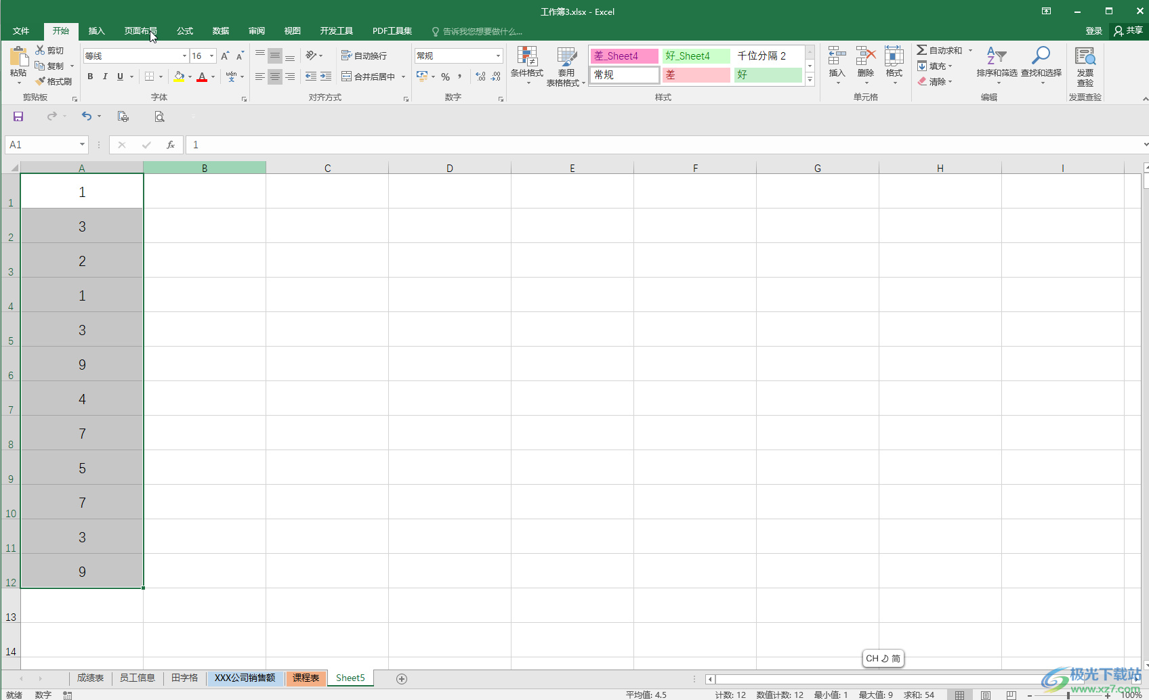Toggle Italic formatting

[x=105, y=76]
